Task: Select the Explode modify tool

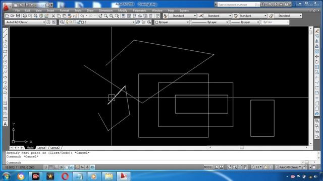Action: tap(317, 114)
